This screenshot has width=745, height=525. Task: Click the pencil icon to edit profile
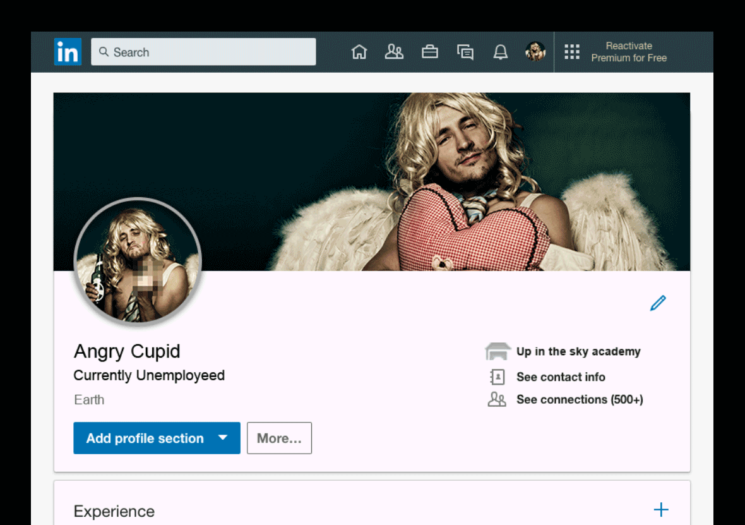tap(658, 303)
